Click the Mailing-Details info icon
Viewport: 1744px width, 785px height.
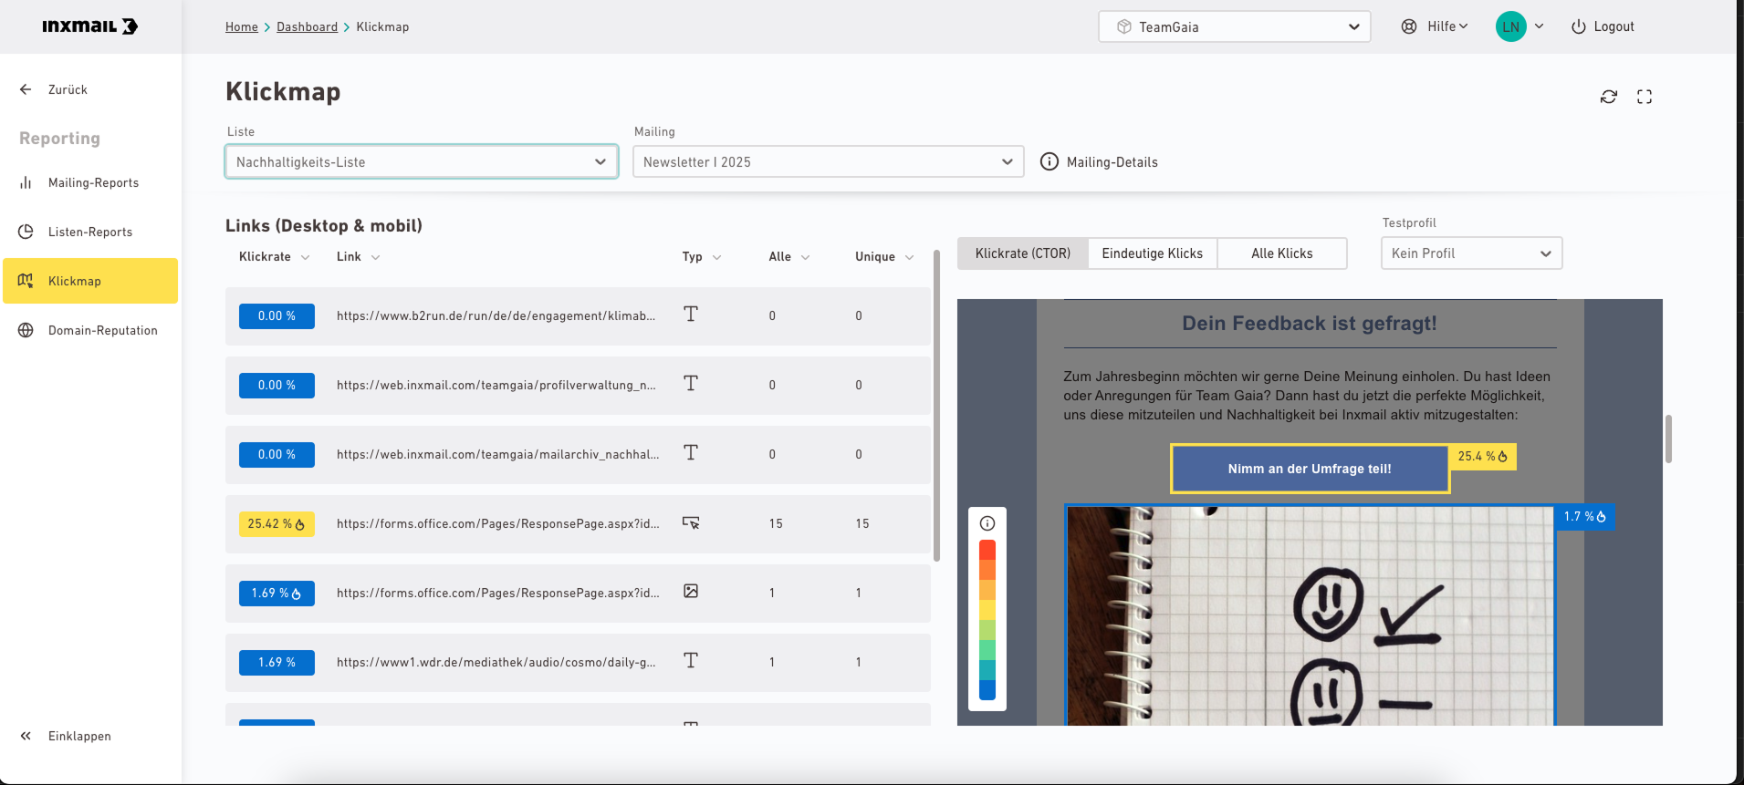(1050, 161)
